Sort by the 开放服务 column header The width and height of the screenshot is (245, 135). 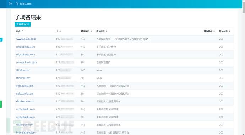point(209,31)
